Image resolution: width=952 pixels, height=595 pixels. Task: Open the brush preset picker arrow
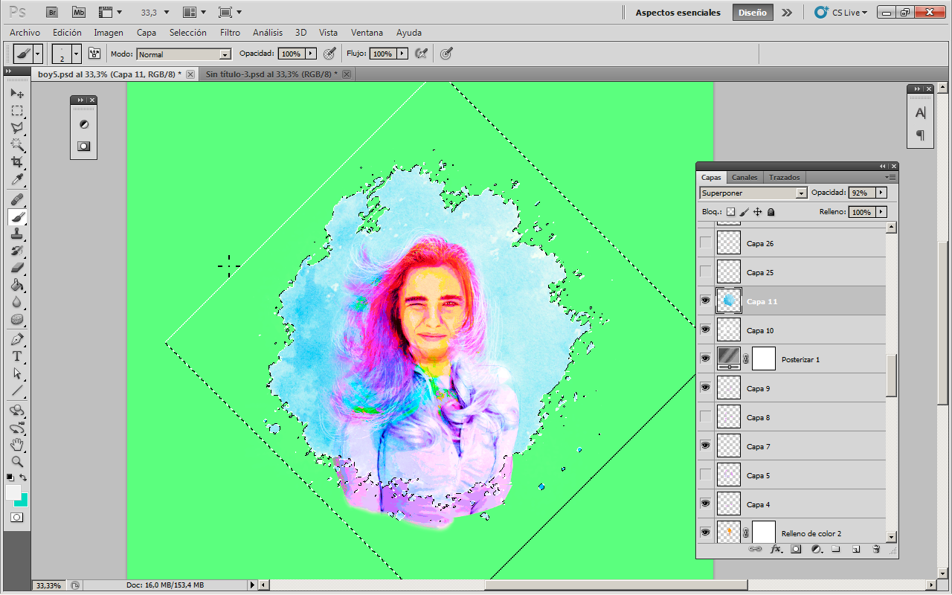coord(76,54)
